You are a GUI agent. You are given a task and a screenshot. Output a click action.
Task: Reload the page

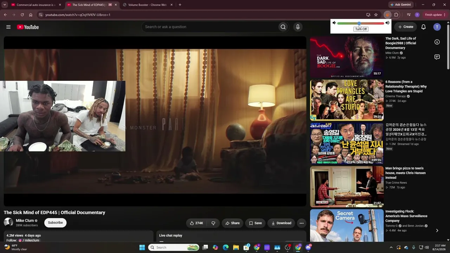[x=22, y=15]
